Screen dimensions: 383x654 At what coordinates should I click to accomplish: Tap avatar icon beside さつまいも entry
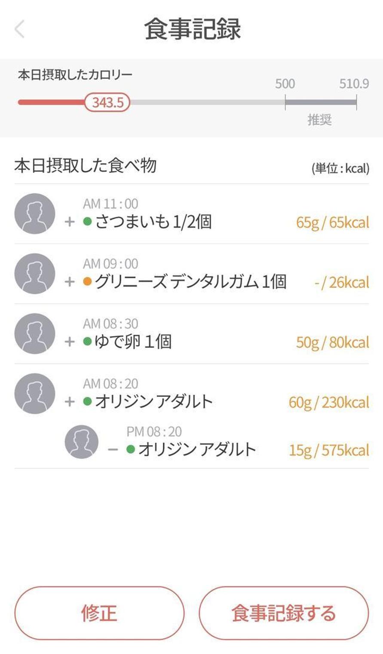[35, 214]
